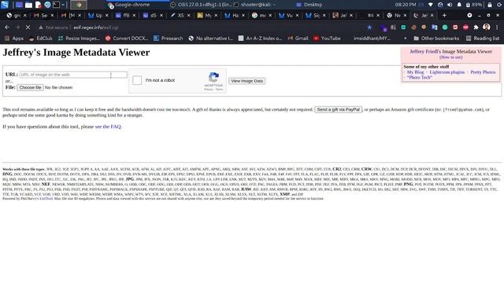Click the Choose file button
Viewport: 504px width, 283px height.
(30, 87)
